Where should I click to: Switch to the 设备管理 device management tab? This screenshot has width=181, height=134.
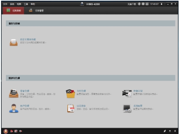tap(36, 11)
